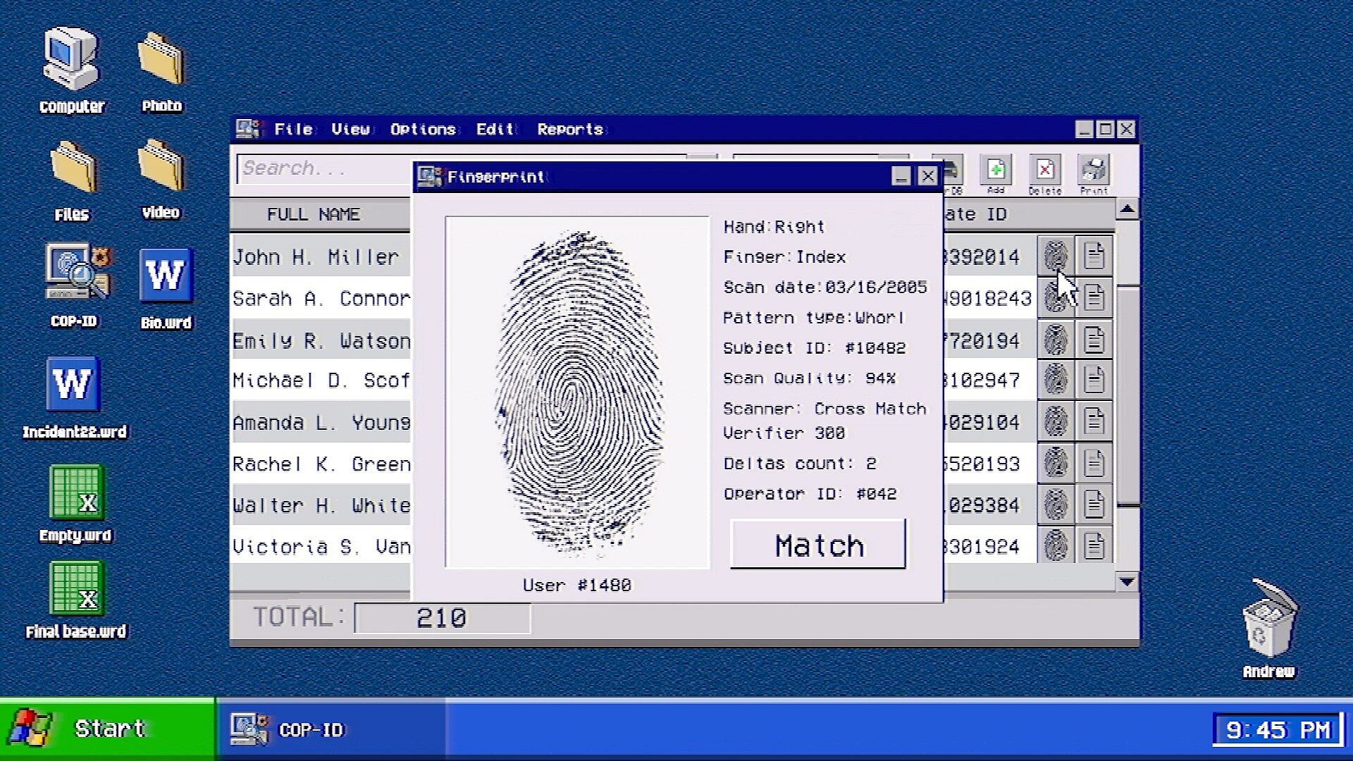Click the Match button
1353x761 pixels.
818,545
